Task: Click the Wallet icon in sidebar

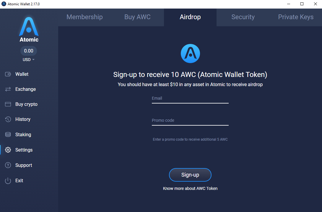Action: tap(8, 74)
